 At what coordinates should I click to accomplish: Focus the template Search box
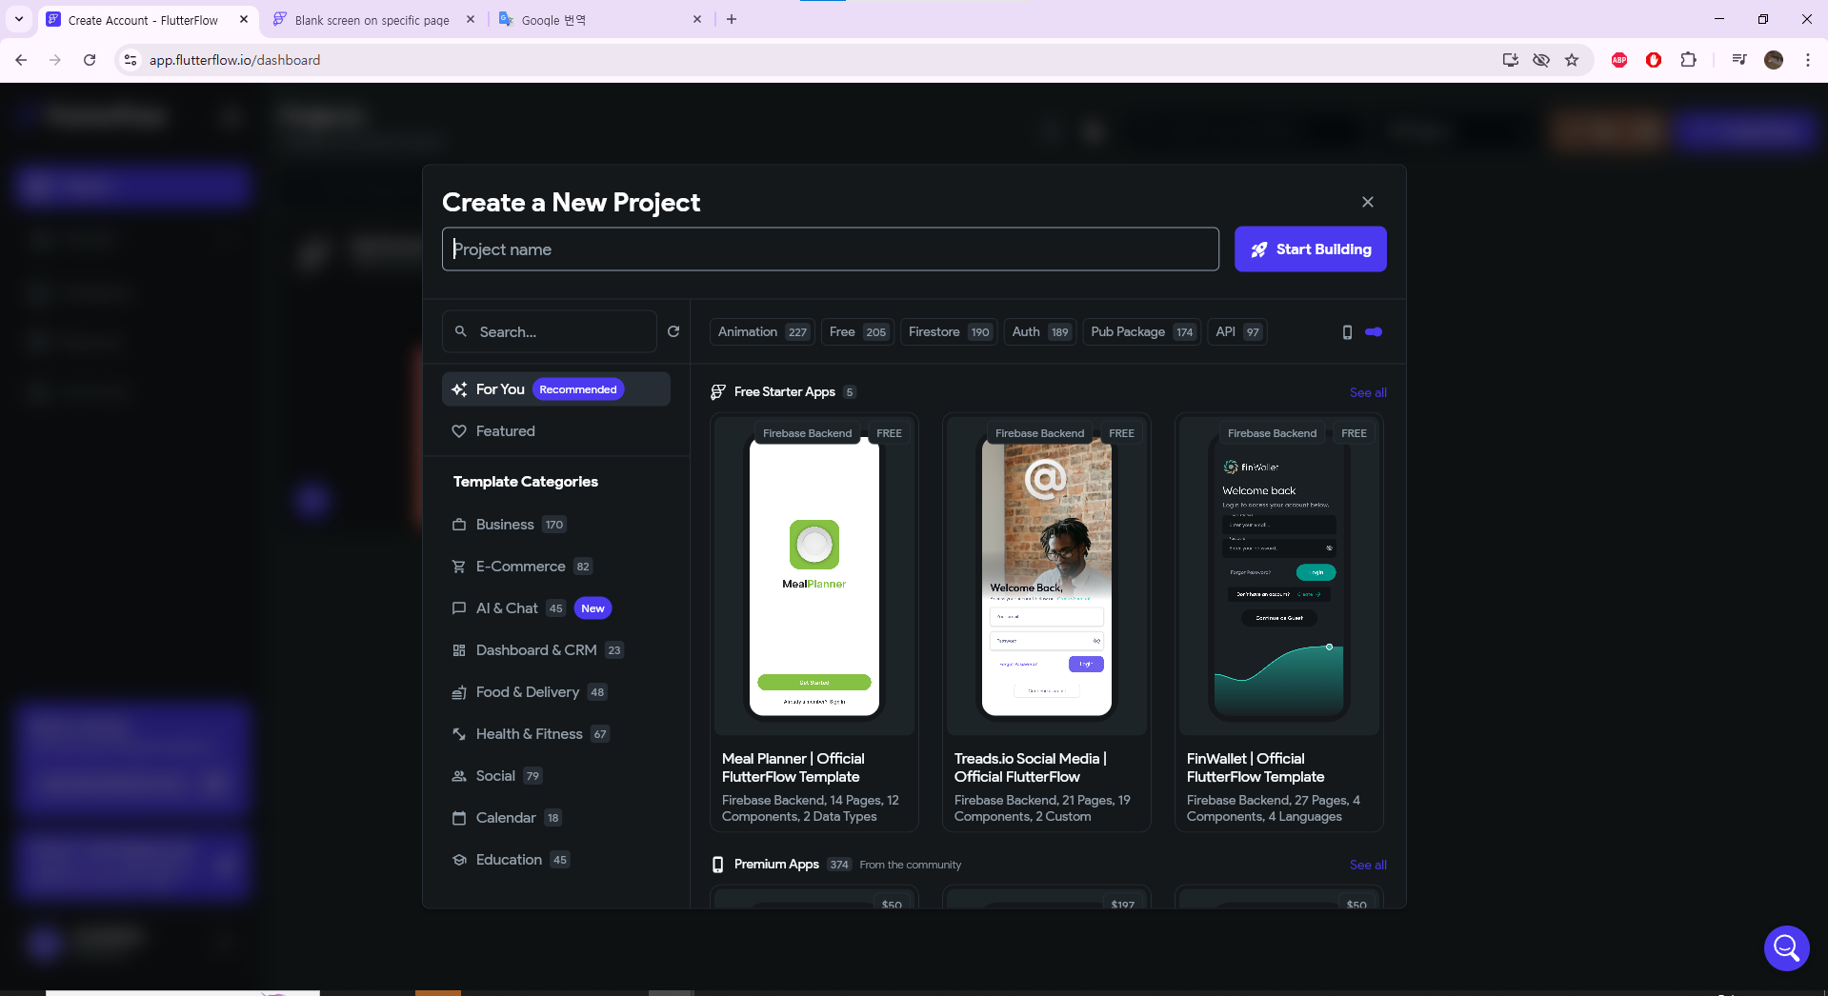point(550,331)
